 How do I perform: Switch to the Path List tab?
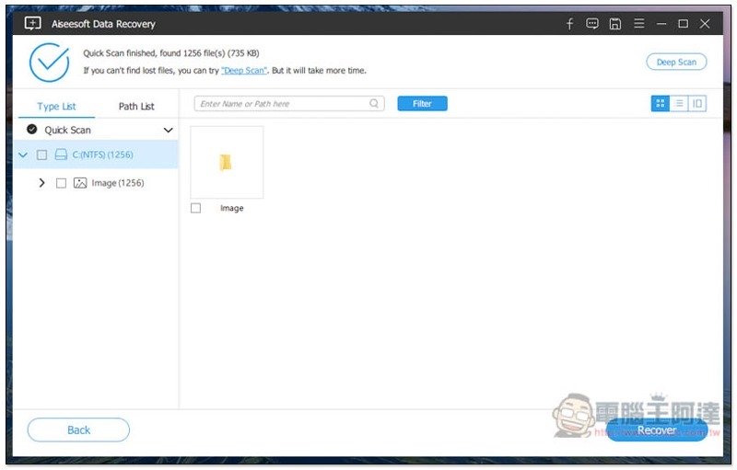(x=136, y=107)
